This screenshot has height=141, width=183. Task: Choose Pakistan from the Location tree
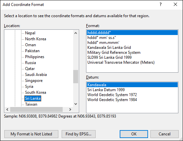[x=32, y=51]
